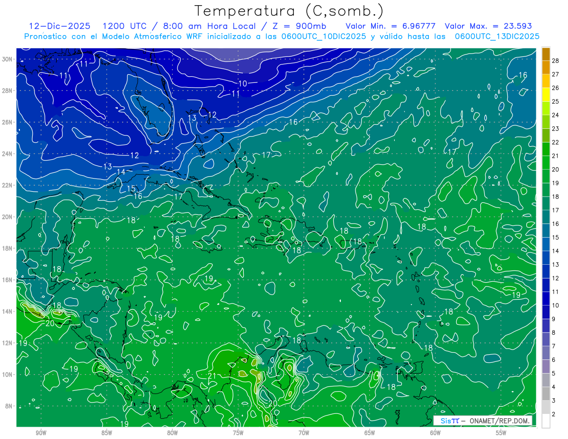Click the valid-until time '0600UTC_13DIC2025'
This screenshot has height=439, width=568.
pyautogui.click(x=497, y=36)
